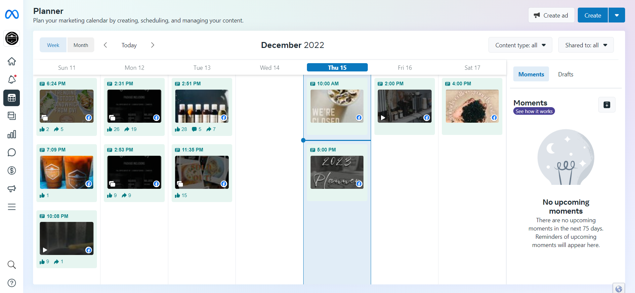Click the share count on 2:53 PM post

[x=126, y=195]
